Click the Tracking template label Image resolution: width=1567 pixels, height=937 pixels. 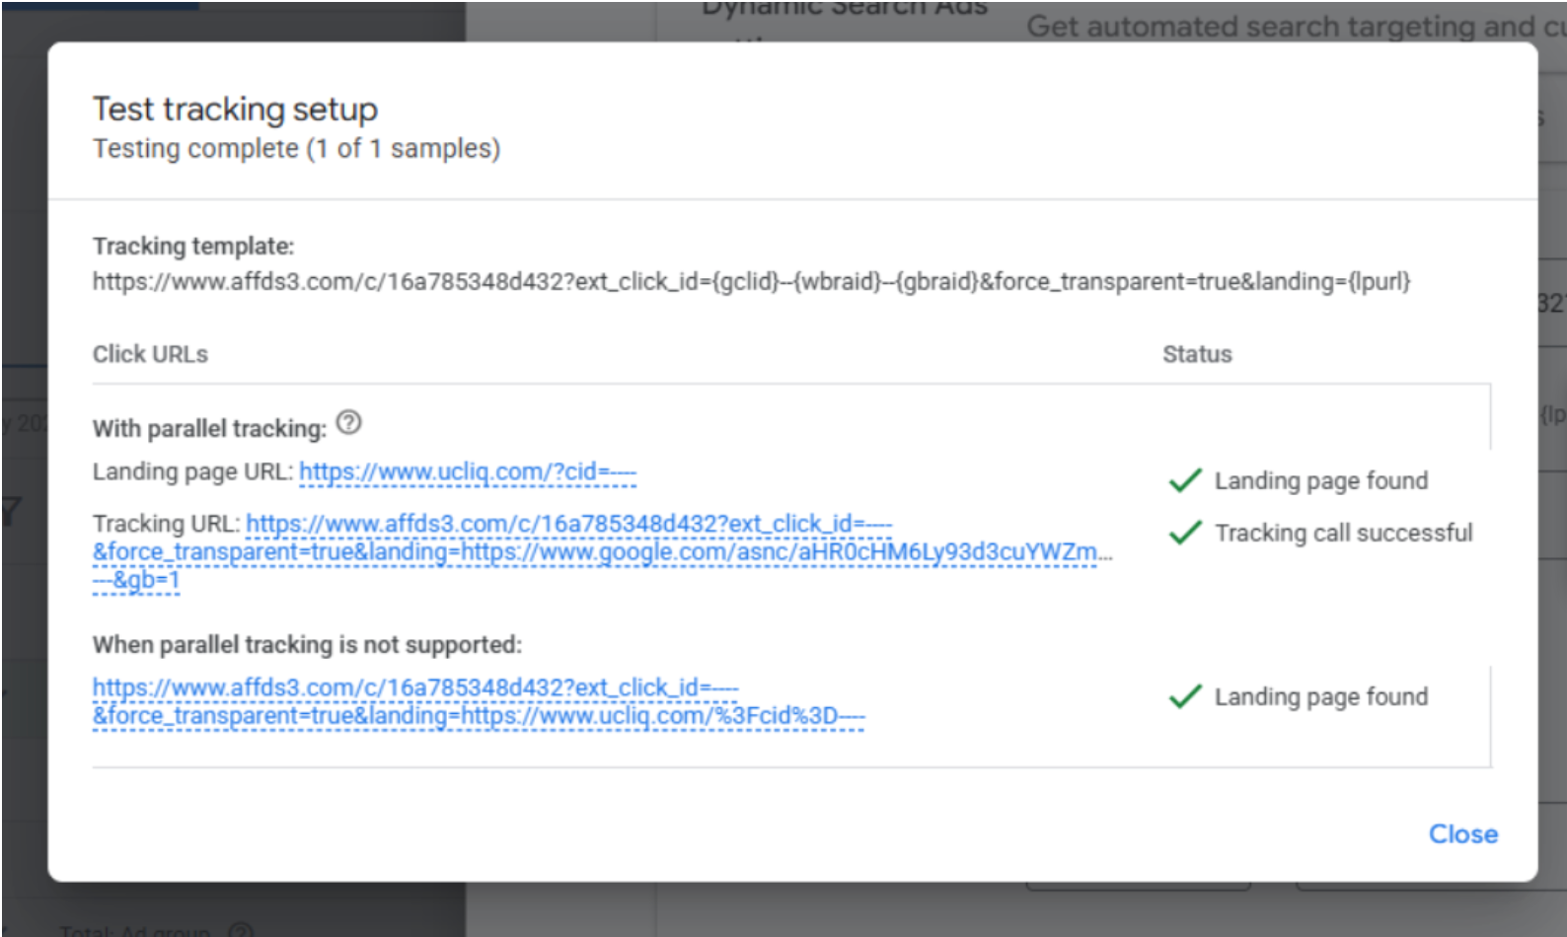(193, 247)
